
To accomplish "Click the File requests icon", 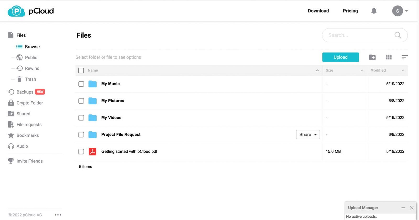I will 11,124.
